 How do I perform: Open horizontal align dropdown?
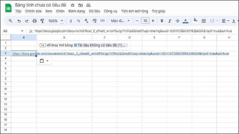pos(226,21)
